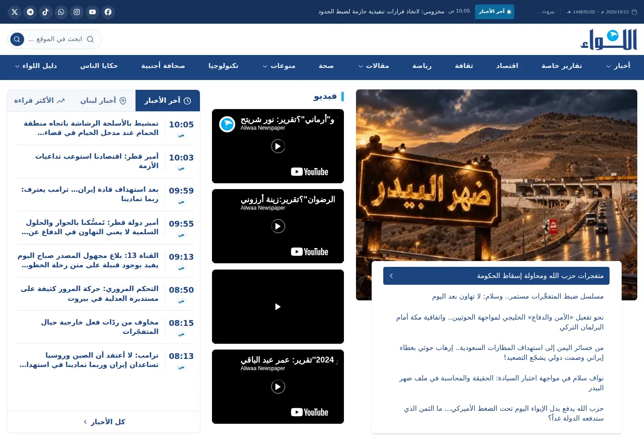Click the اللواء newspaper logo
The image size is (644, 447).
pos(609,39)
